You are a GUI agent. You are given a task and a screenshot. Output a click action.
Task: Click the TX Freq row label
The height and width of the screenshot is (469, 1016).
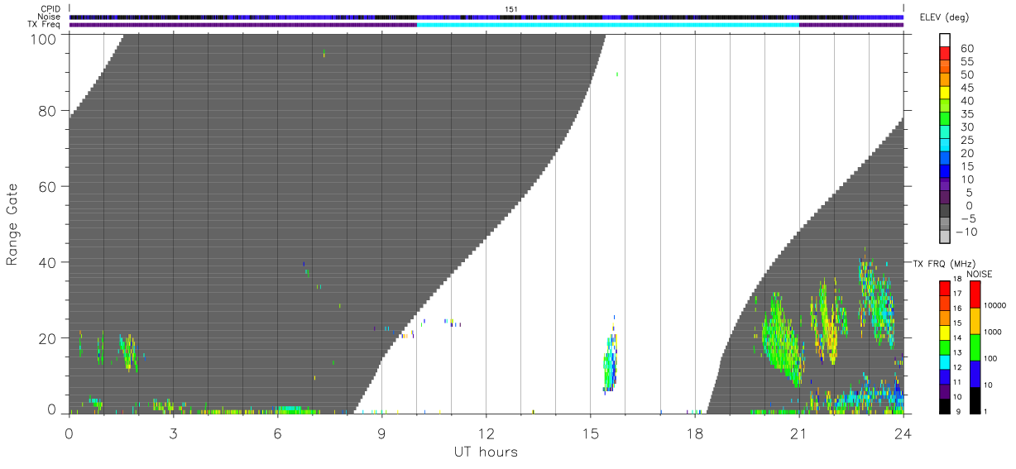pyautogui.click(x=45, y=25)
